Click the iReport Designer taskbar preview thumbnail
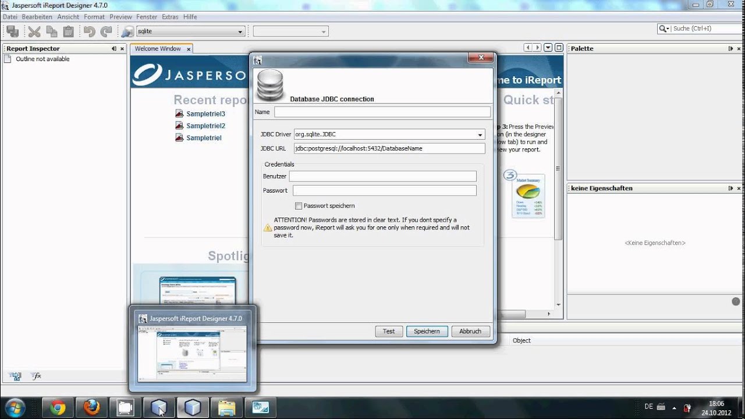 click(192, 354)
